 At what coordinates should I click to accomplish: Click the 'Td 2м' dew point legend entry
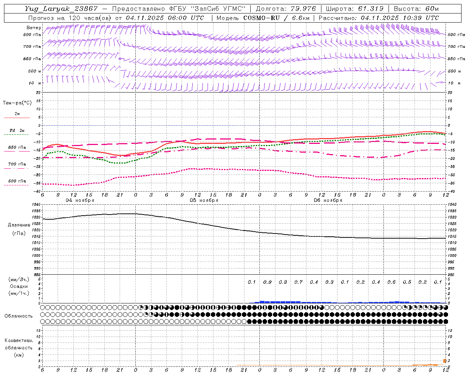pyautogui.click(x=17, y=130)
